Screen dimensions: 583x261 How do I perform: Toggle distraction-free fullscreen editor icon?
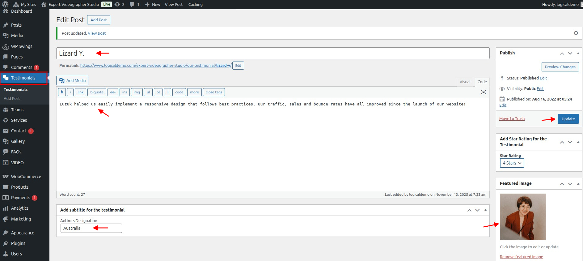pos(484,92)
